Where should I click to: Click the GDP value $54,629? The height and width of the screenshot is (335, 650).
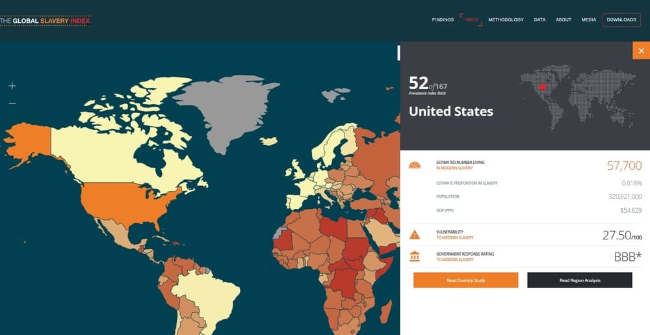click(631, 210)
